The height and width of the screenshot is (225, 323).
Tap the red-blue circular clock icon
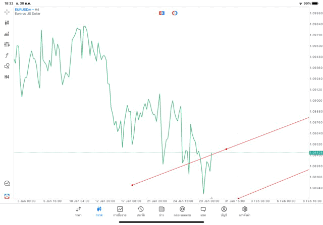coord(175,13)
